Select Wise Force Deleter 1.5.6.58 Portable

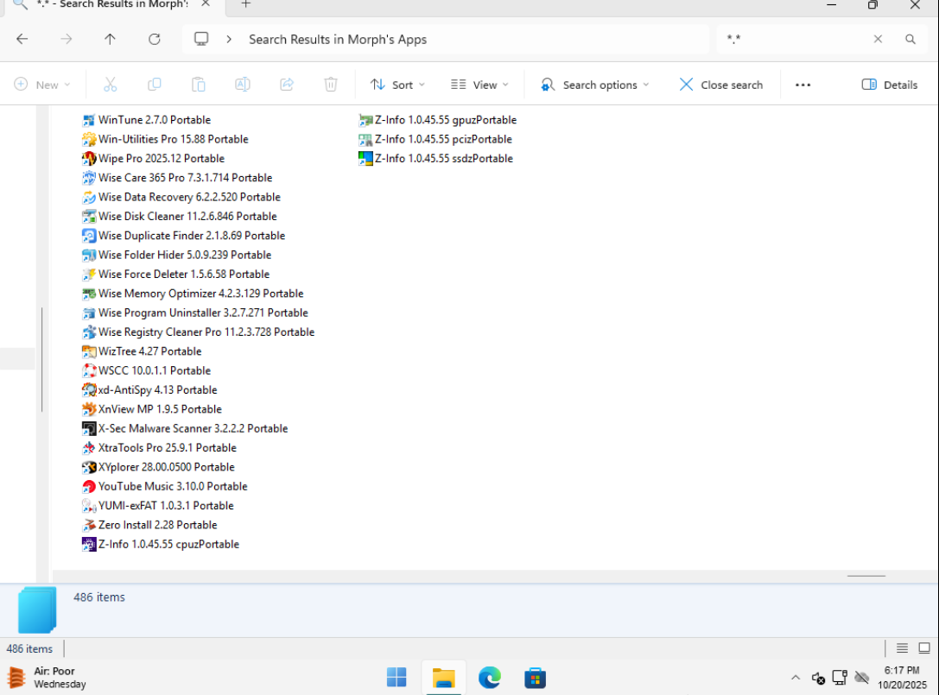[184, 275]
